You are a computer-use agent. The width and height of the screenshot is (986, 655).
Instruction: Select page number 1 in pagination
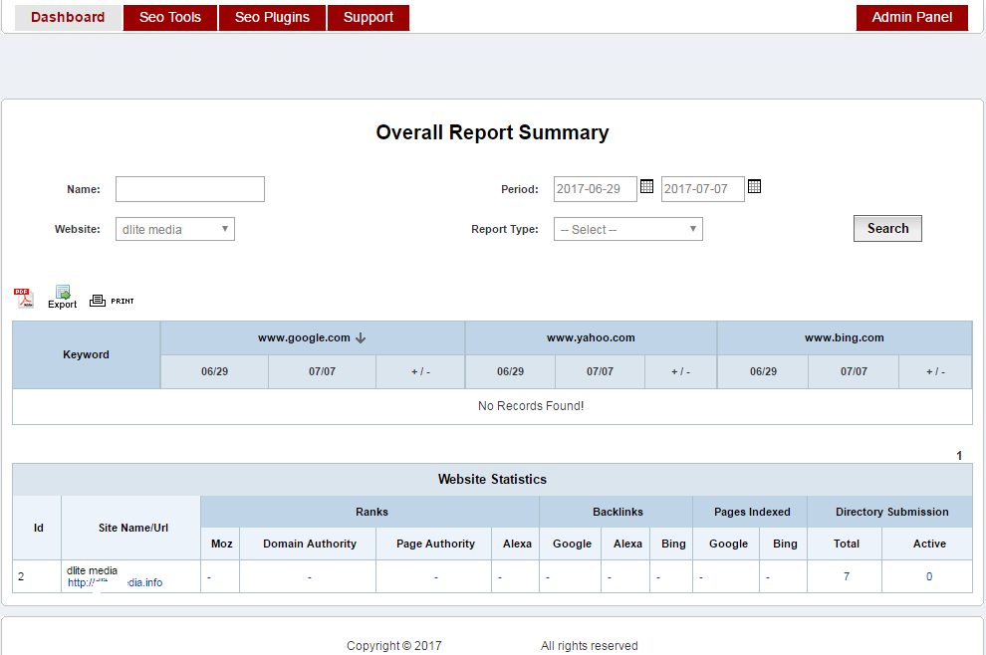click(x=959, y=456)
